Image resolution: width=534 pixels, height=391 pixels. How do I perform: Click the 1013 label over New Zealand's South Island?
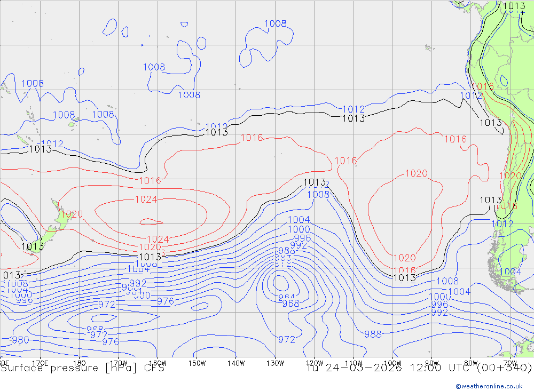click(33, 246)
